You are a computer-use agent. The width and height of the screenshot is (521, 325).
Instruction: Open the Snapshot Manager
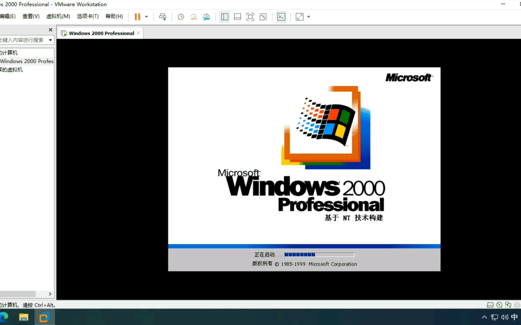[207, 17]
